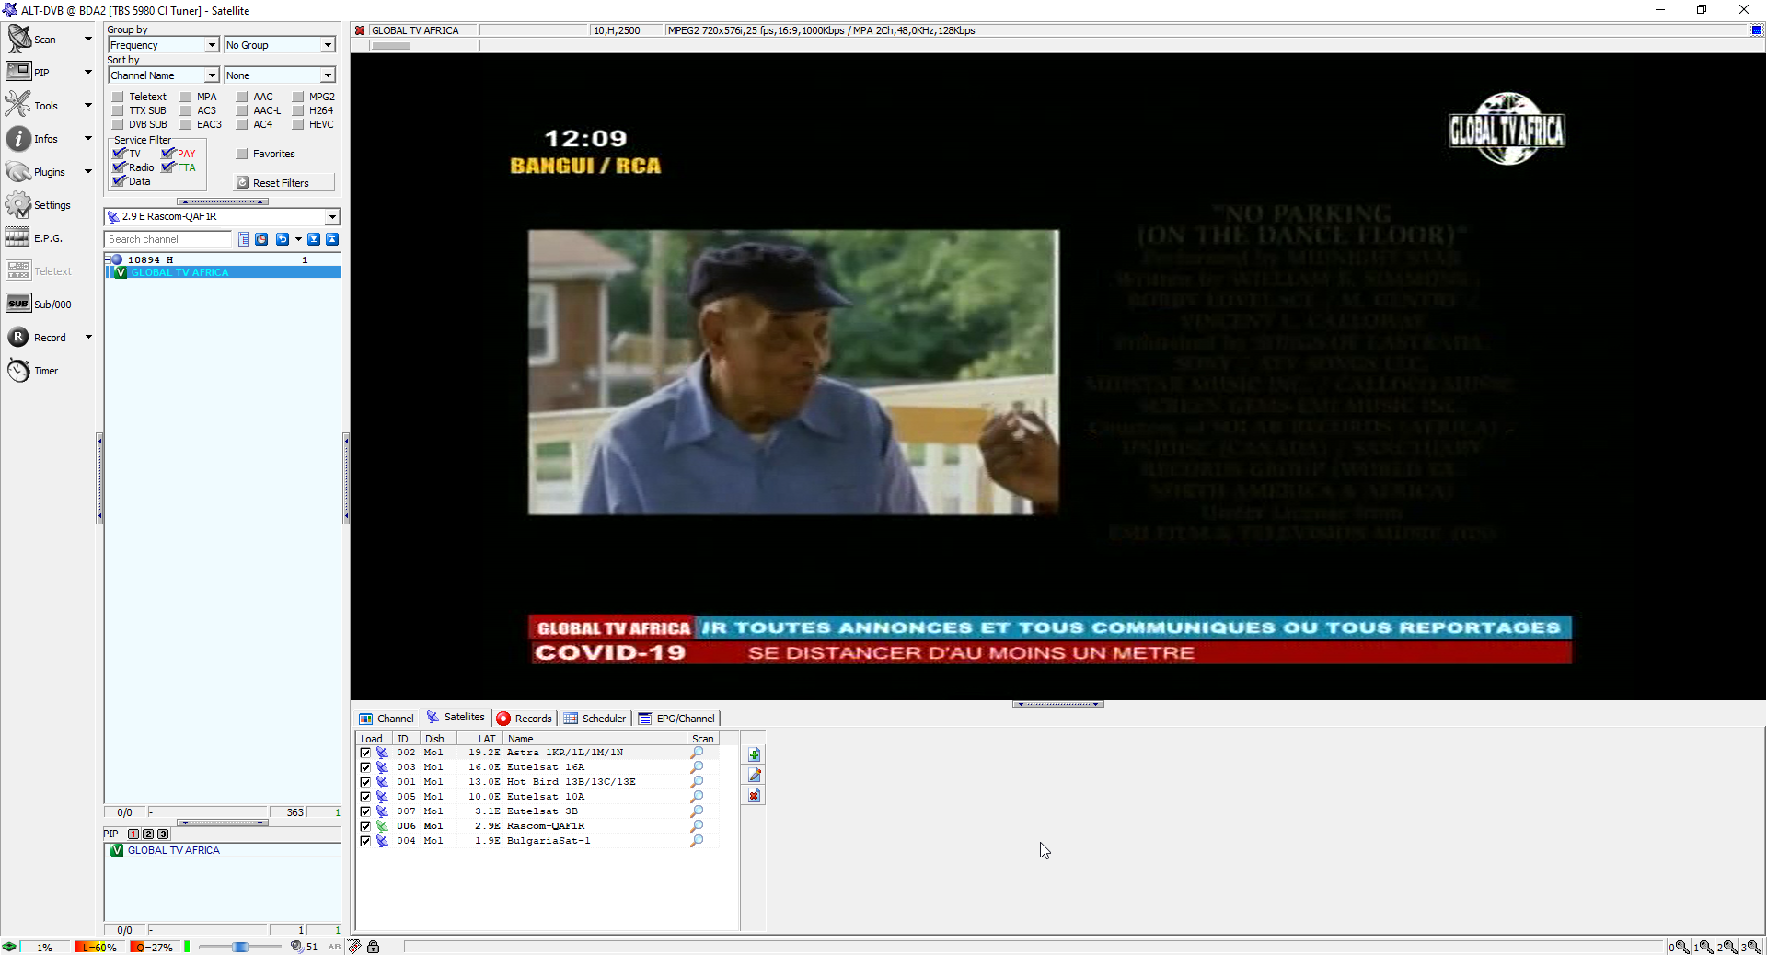Click the red X stop icon beside channel name
The height and width of the screenshot is (955, 1767).
coord(360,30)
